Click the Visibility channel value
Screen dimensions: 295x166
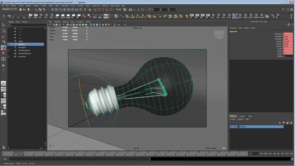click(x=288, y=56)
